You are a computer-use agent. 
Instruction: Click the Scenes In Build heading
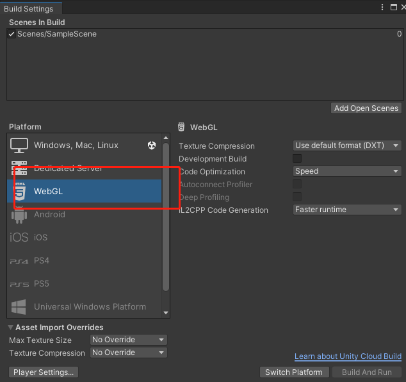[37, 22]
